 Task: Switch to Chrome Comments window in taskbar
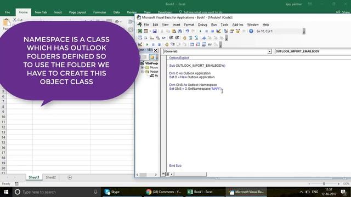(163, 192)
